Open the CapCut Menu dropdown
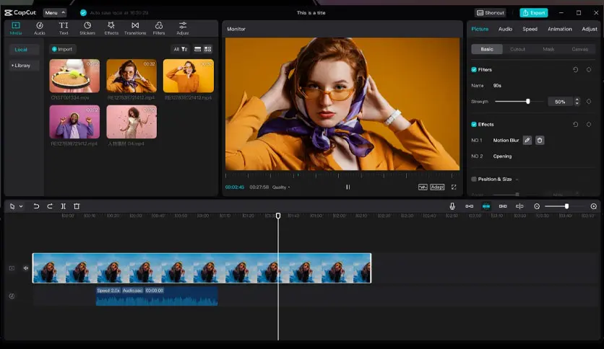 [54, 12]
